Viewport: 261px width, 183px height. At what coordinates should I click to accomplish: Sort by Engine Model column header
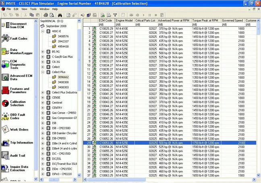pos(125,21)
